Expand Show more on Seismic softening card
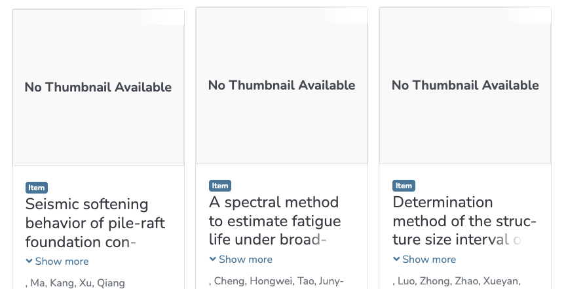This screenshot has height=289, width=566. (58, 262)
